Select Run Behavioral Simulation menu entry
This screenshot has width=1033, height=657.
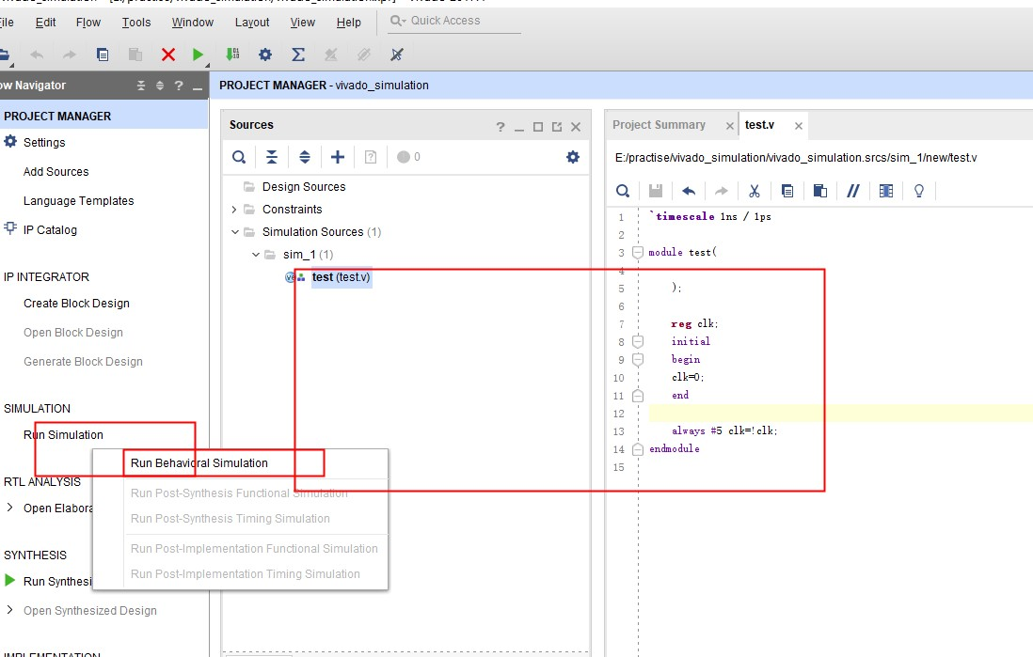click(x=199, y=462)
